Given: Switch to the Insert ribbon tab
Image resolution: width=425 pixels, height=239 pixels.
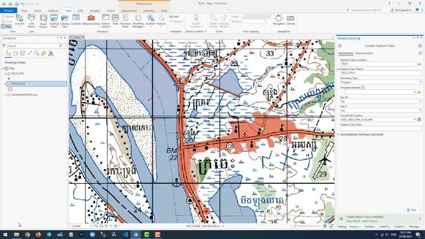Looking at the screenshot, I should tap(38, 11).
